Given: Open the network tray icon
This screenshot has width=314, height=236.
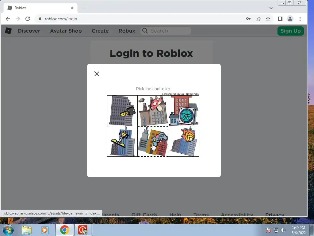Looking at the screenshot, I should coord(276,230).
